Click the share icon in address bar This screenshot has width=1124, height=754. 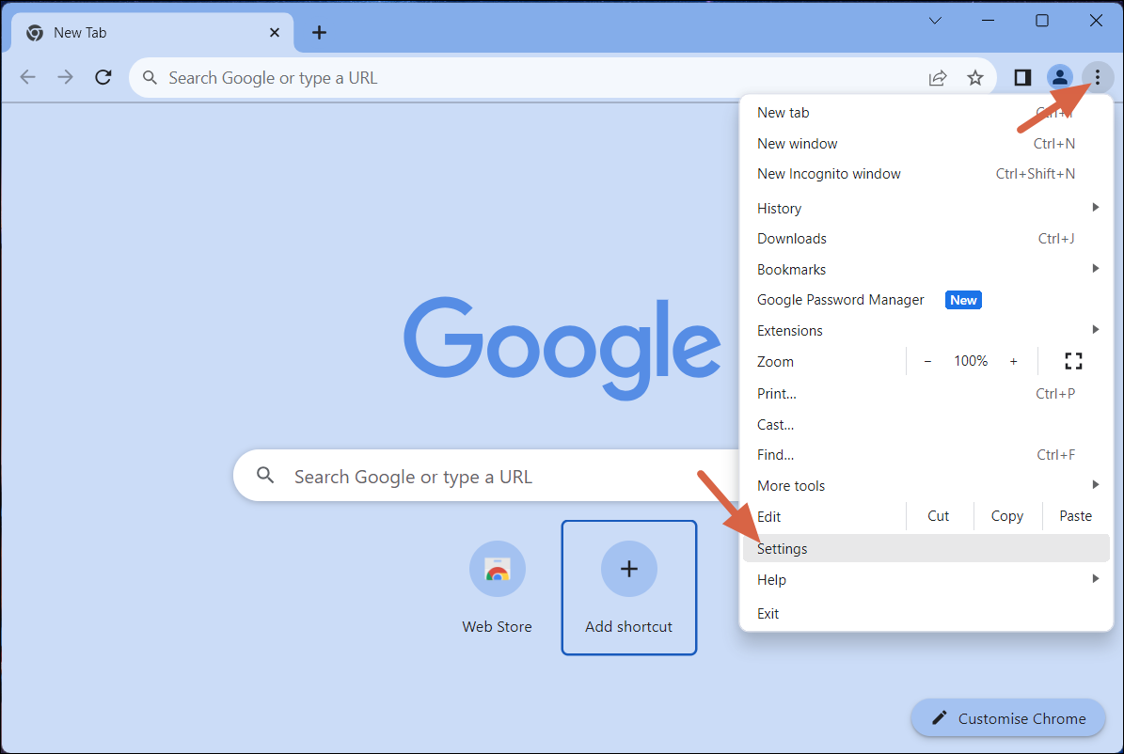[x=938, y=77]
